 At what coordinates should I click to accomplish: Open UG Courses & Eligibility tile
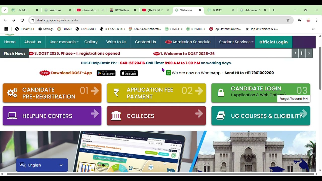tap(261, 116)
